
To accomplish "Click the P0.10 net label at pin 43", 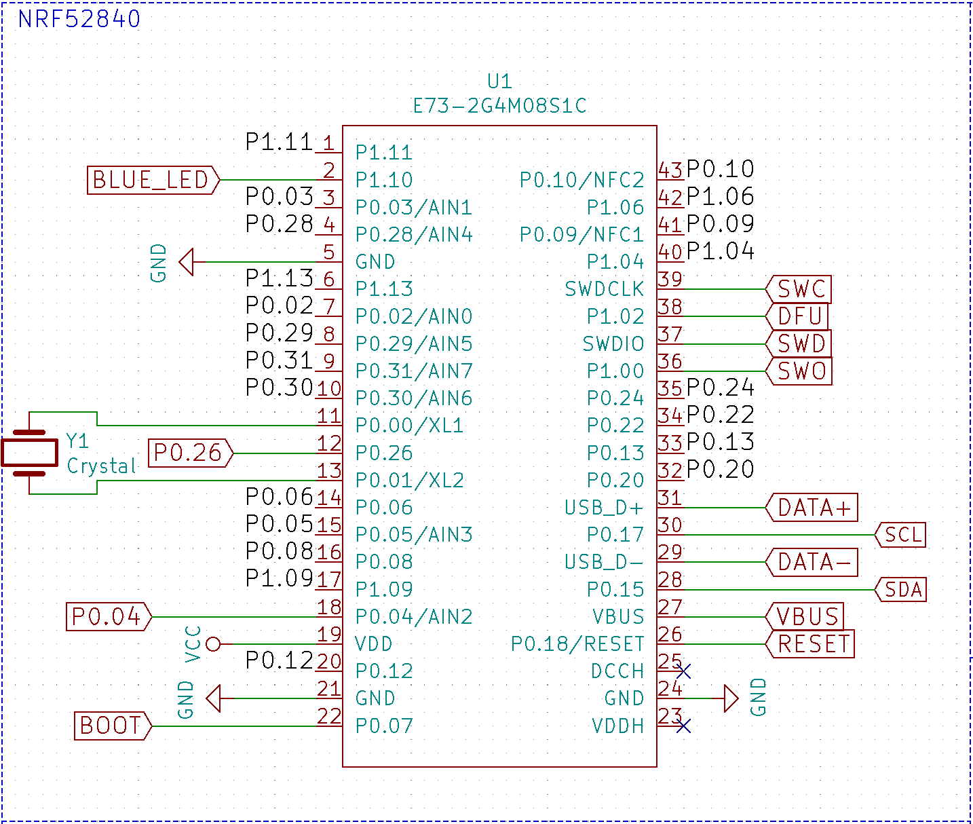I will (720, 169).
